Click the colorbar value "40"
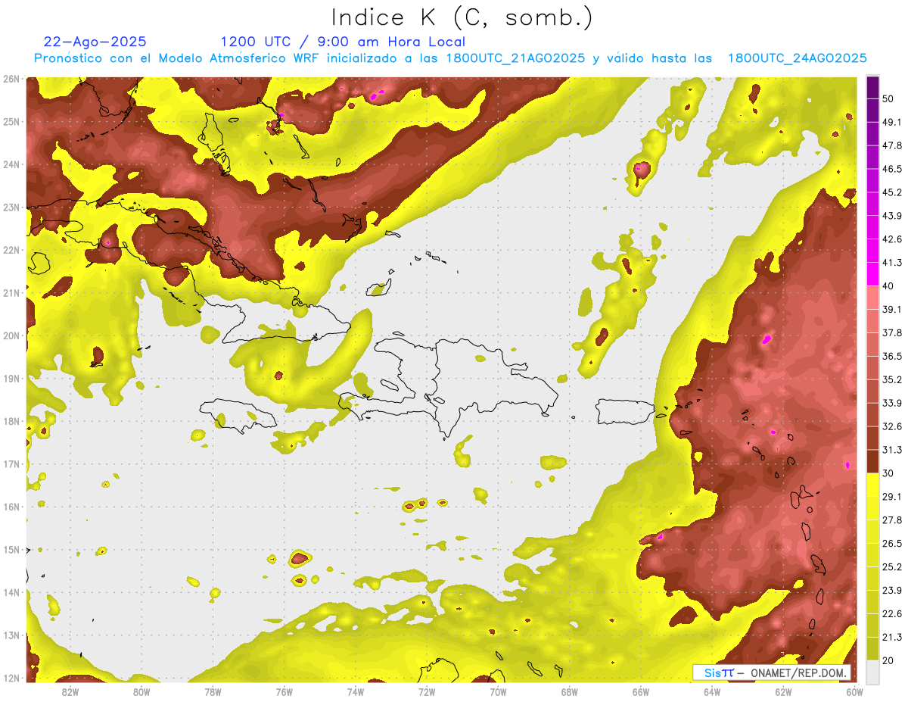This screenshot has width=908, height=702. tap(888, 286)
